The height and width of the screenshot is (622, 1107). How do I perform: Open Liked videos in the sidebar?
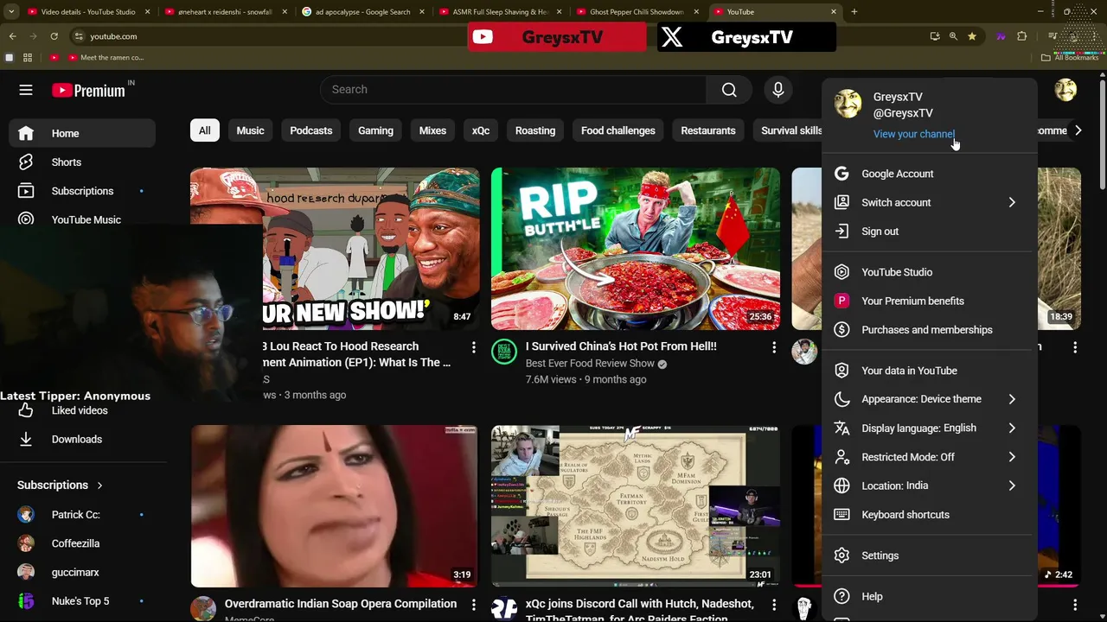pos(82,410)
